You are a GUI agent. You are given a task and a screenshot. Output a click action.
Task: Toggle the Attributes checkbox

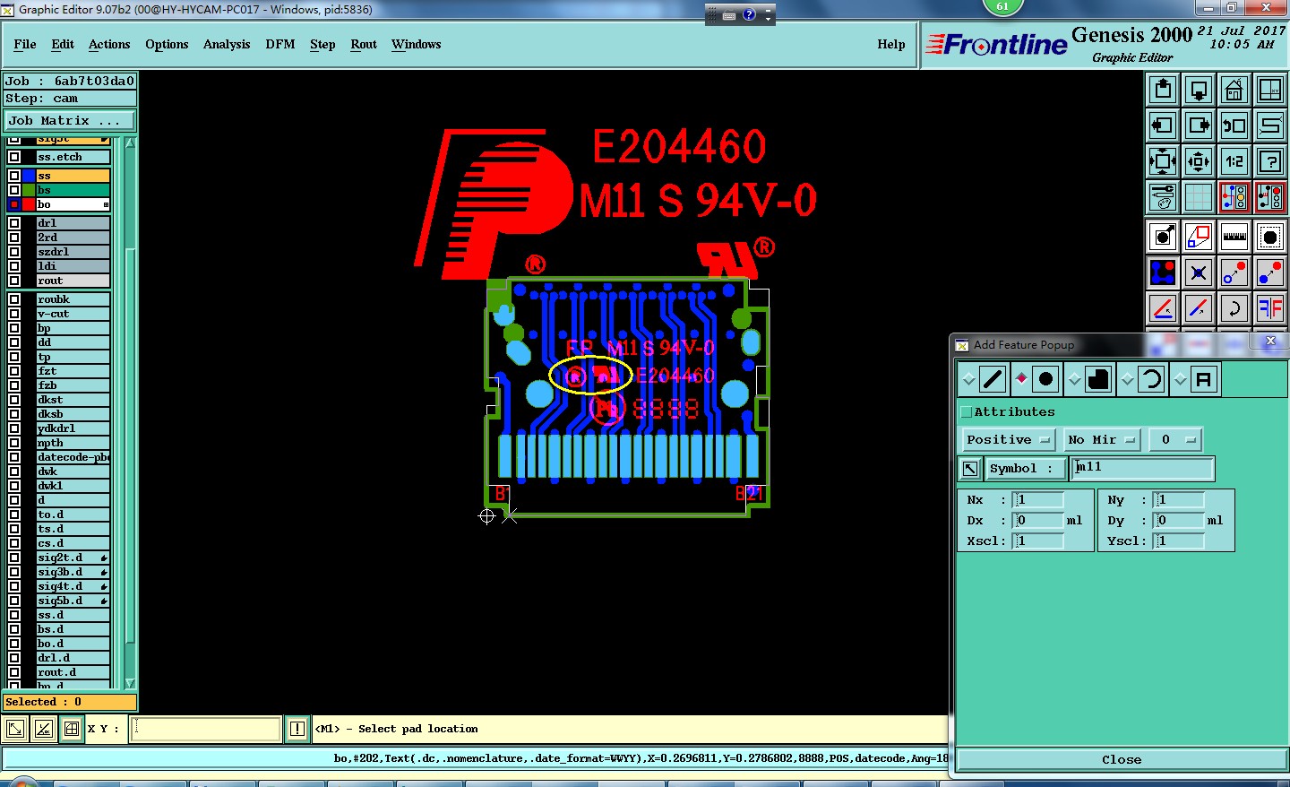point(966,412)
